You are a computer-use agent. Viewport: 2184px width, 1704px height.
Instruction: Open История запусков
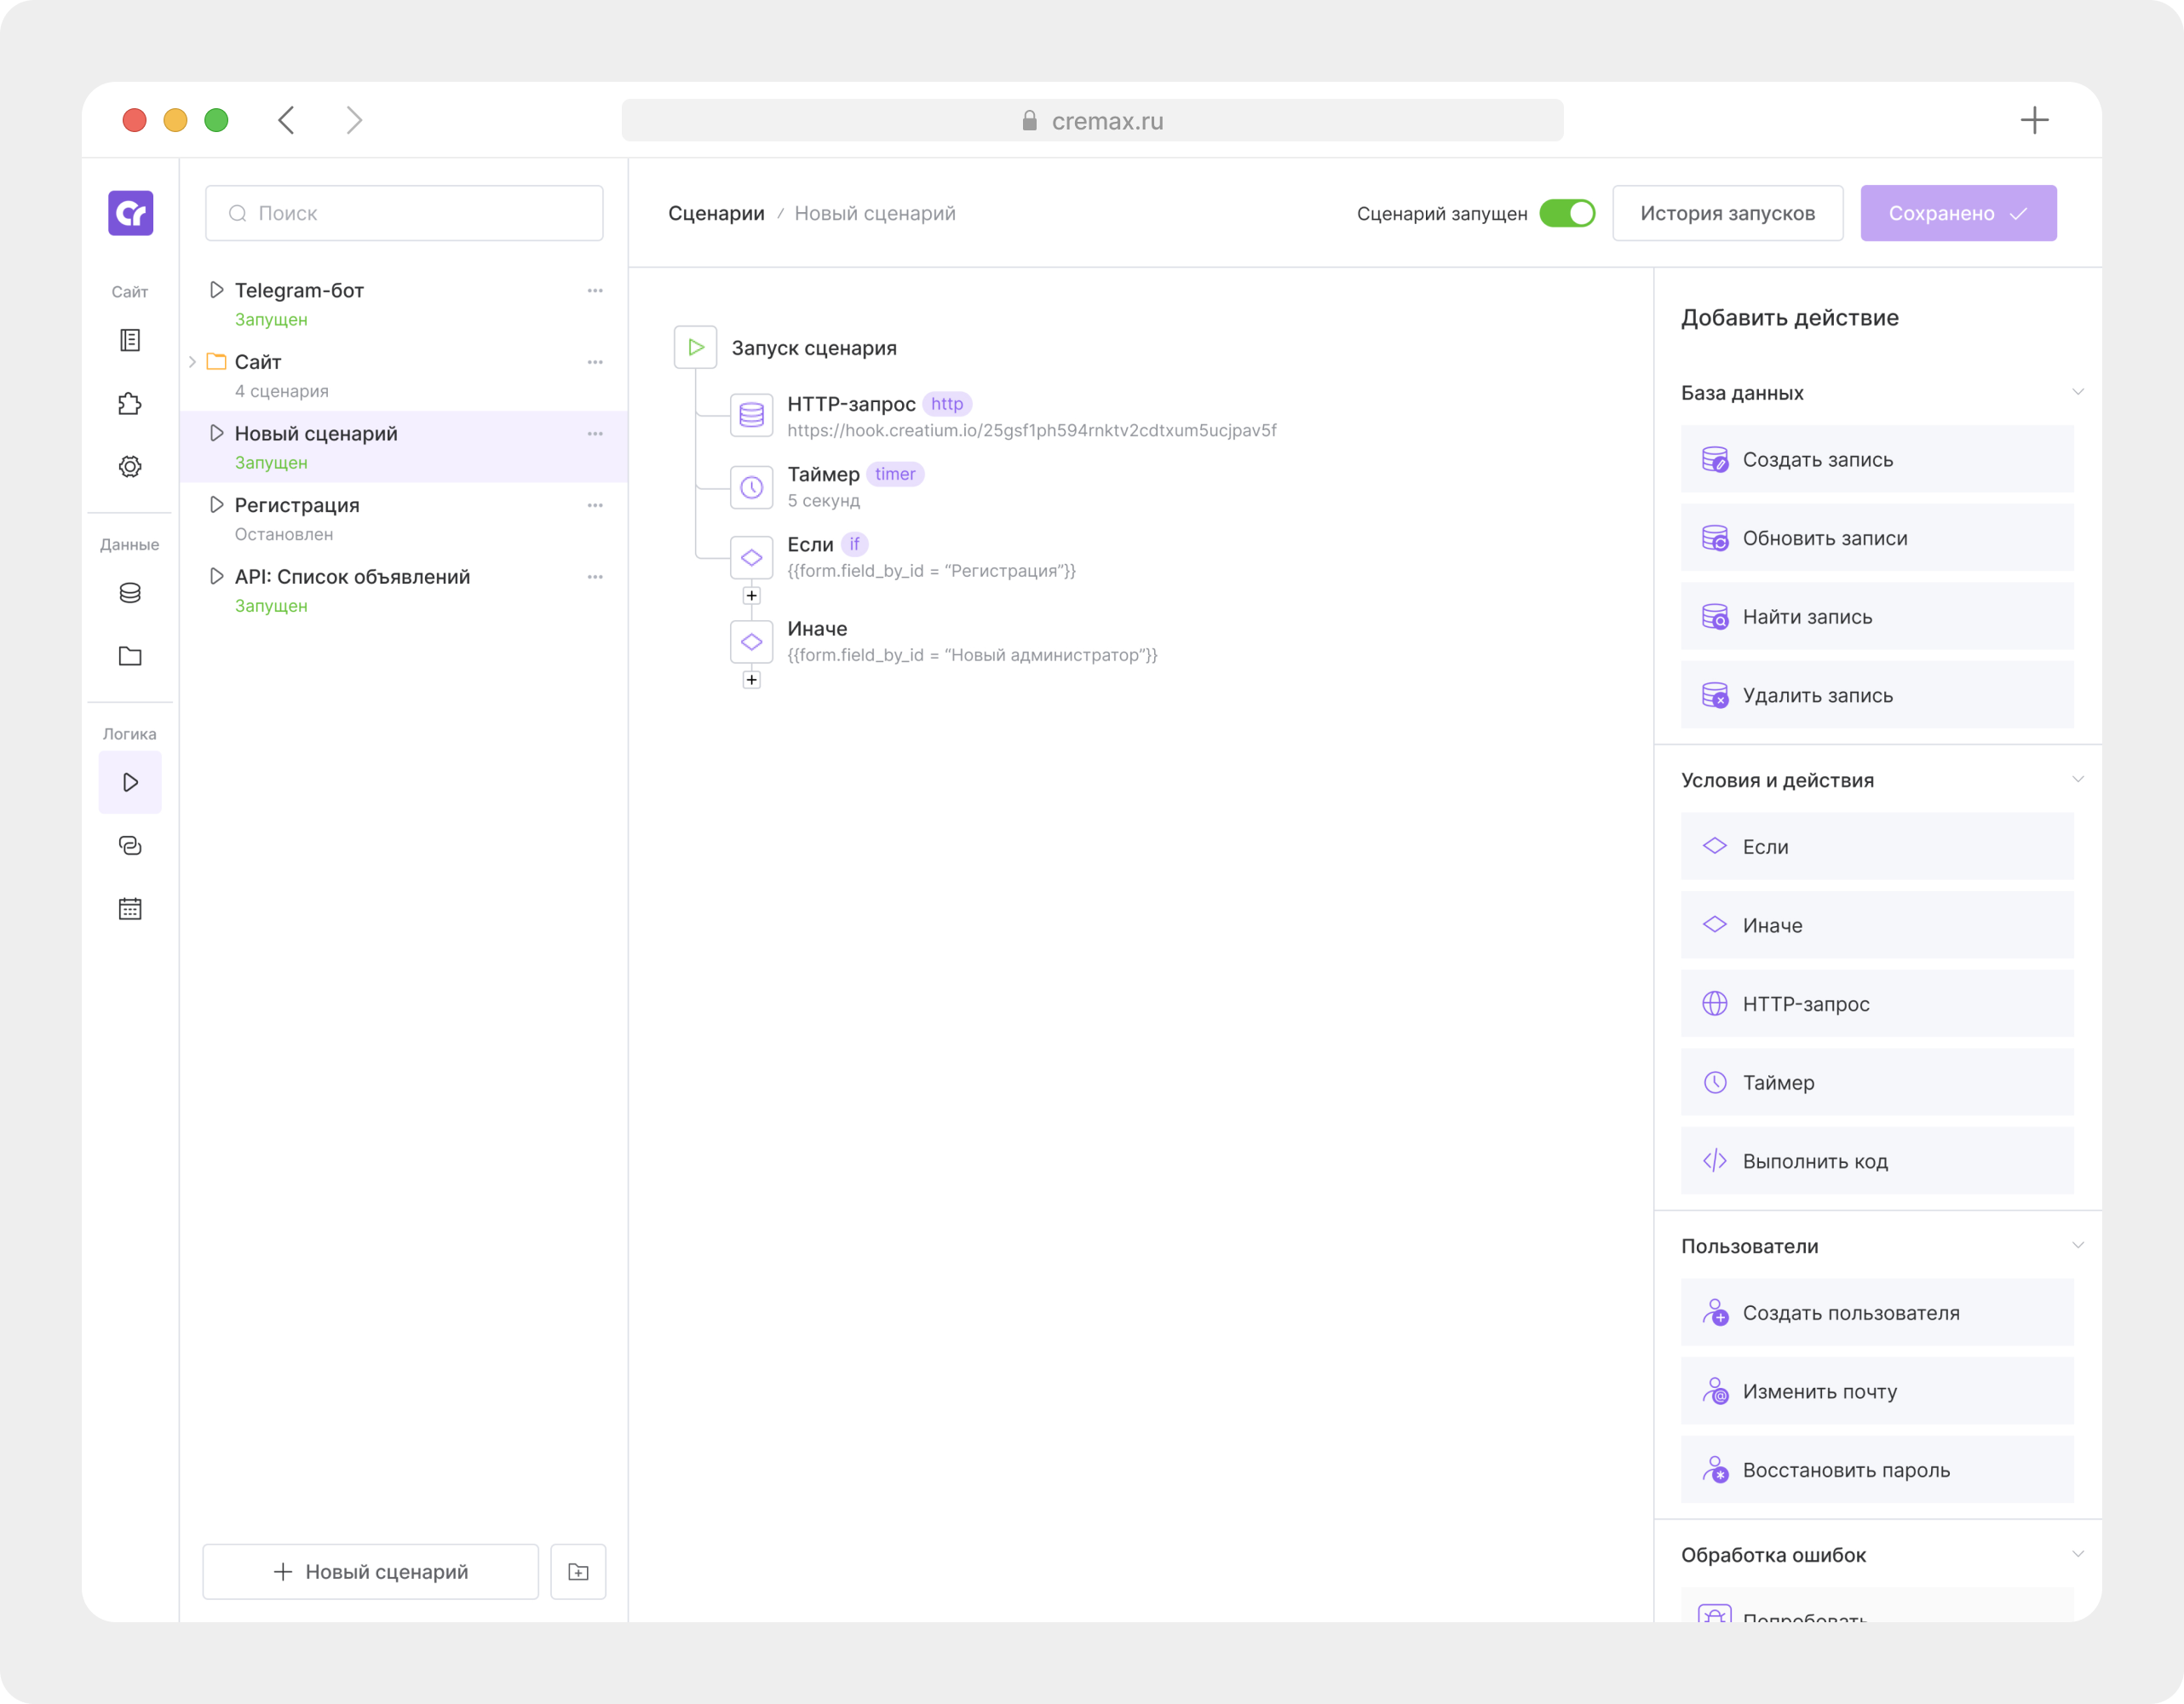tap(1727, 213)
